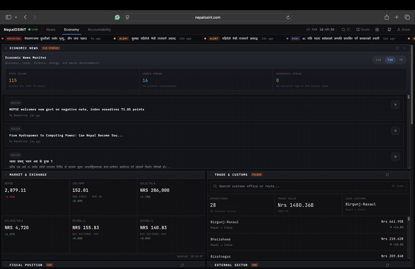Refresh the External Sector panel

pos(388,265)
